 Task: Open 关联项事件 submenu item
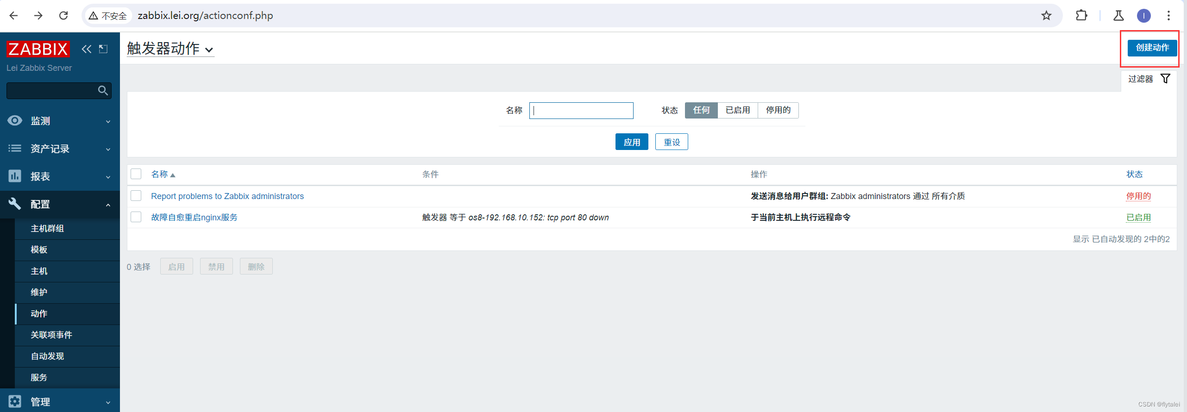pyautogui.click(x=67, y=335)
